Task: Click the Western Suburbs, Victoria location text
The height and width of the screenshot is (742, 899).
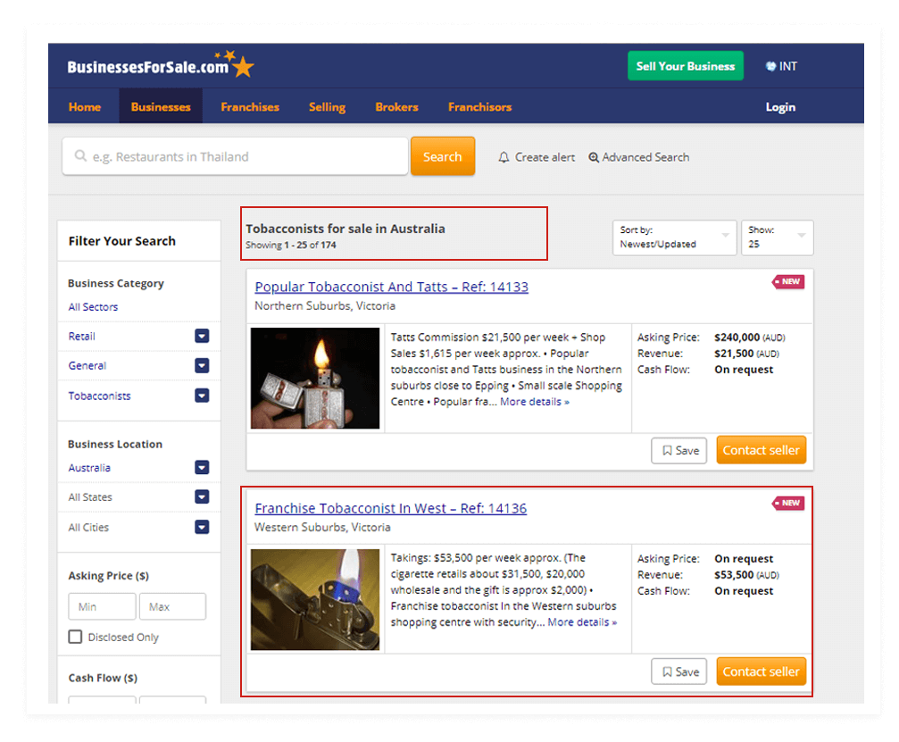Action: (x=322, y=527)
